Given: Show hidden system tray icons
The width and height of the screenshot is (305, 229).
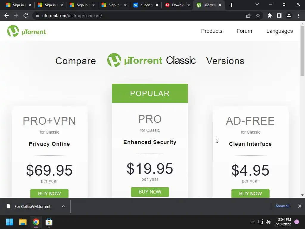Looking at the screenshot, I should [x=253, y=222].
